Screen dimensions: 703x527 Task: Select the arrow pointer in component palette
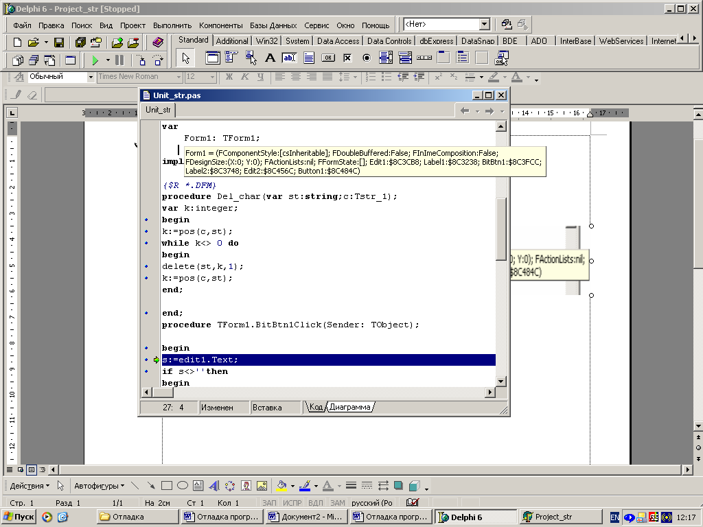pyautogui.click(x=185, y=58)
